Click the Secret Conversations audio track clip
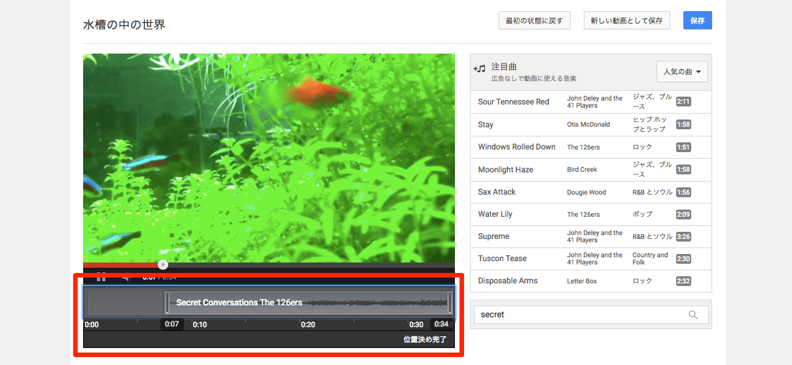Image resolution: width=792 pixels, height=365 pixels. pos(308,303)
